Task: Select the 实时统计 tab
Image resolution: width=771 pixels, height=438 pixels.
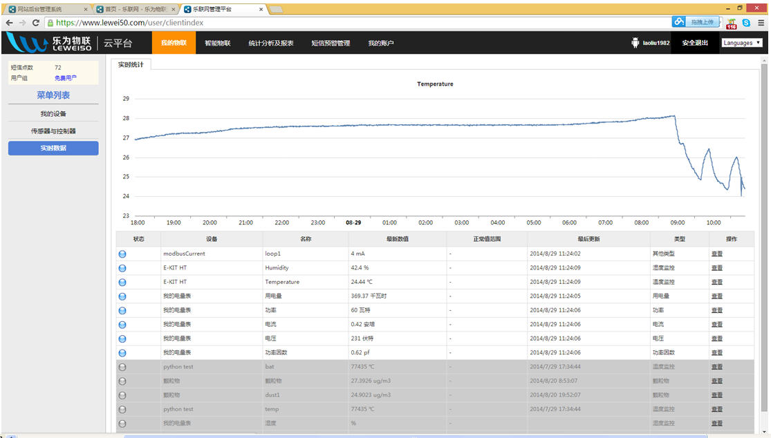Action: tap(131, 64)
